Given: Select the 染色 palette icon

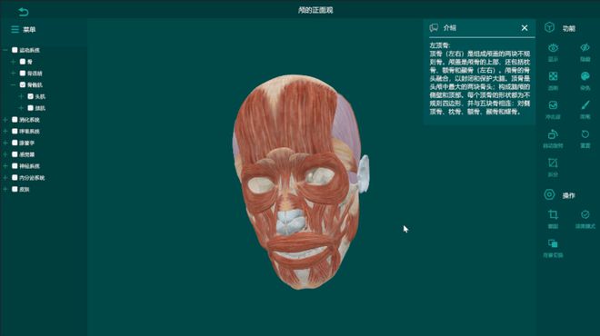Looking at the screenshot, I should click(x=585, y=76).
